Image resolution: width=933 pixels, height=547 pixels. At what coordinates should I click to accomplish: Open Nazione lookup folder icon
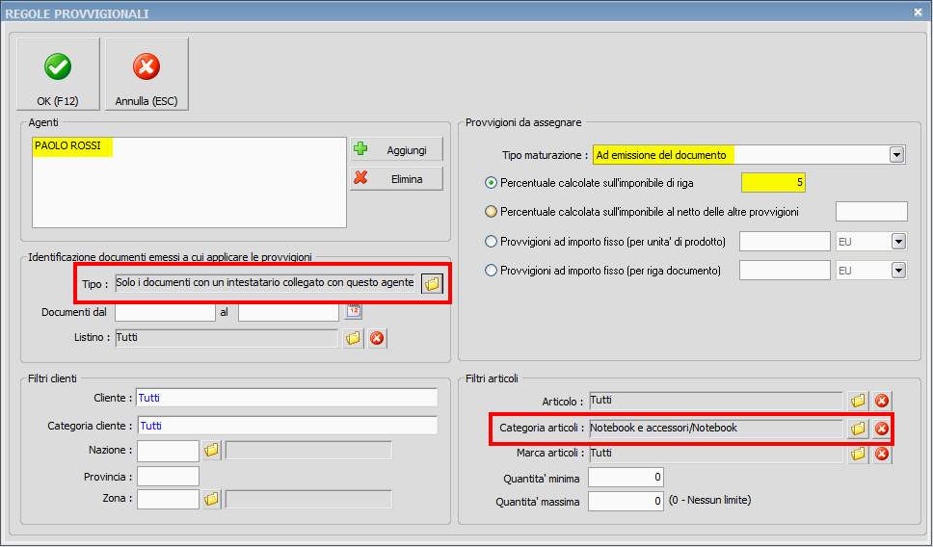[211, 450]
